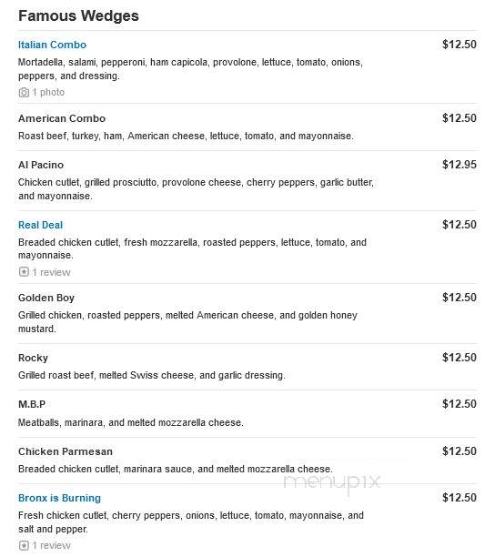Select the Al Pacino item title
The height and width of the screenshot is (557, 495).
[41, 165]
